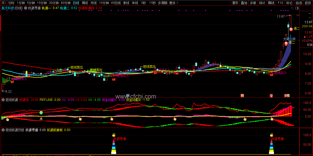Click the diamond icon above chart
The height and width of the screenshot is (156, 313).
[292, 8]
